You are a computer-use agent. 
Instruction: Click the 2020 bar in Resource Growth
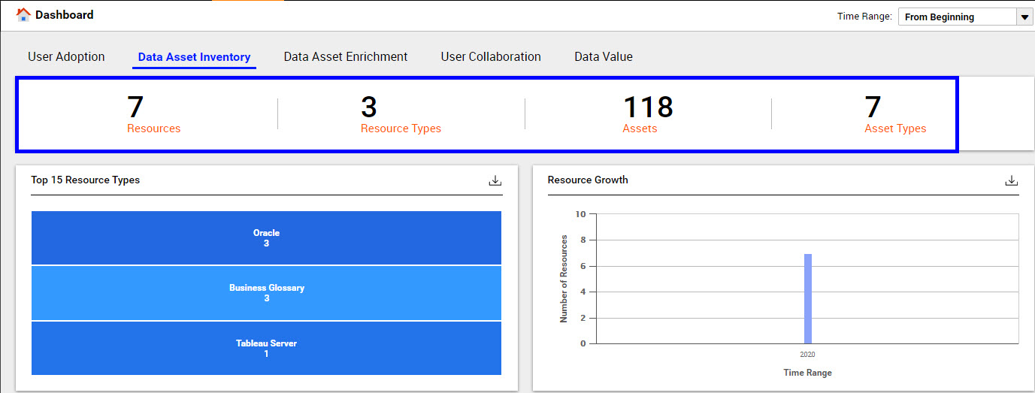tap(808, 298)
